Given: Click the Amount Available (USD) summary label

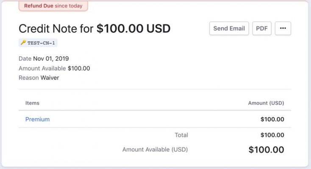Looking at the screenshot, I should [155, 149].
